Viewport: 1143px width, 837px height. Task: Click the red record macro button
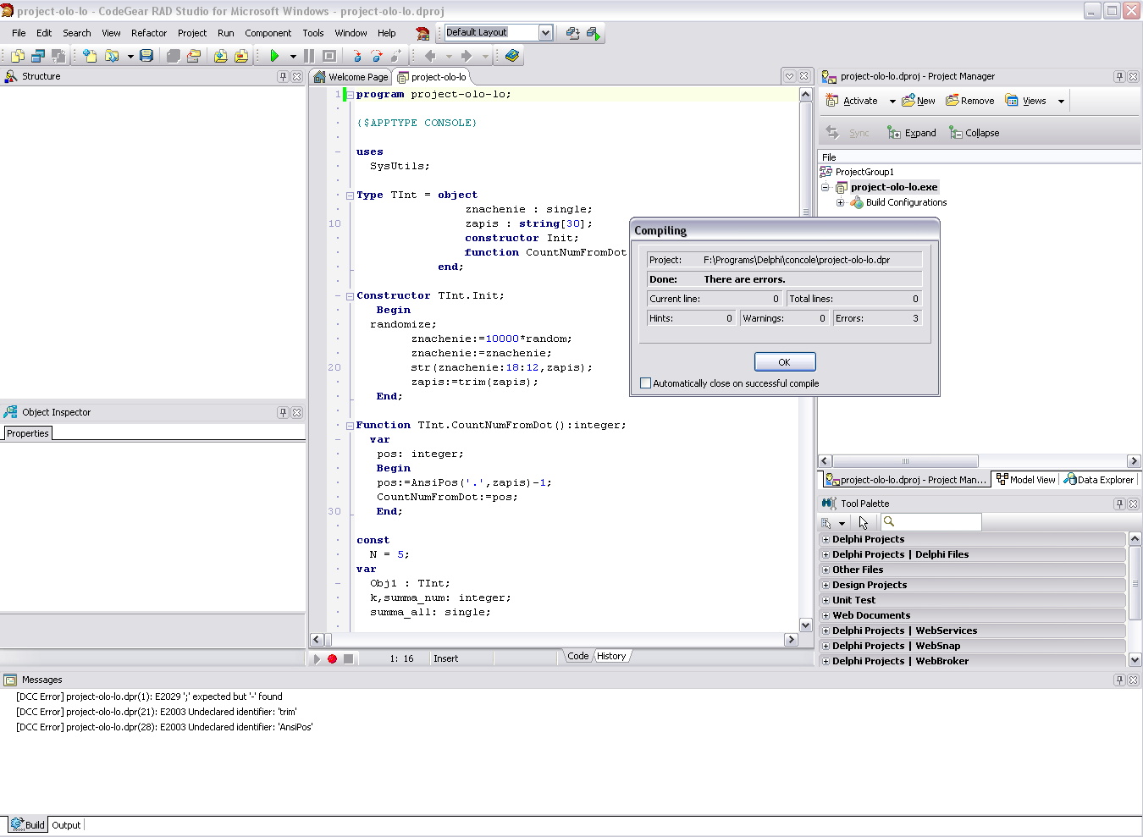tap(333, 658)
